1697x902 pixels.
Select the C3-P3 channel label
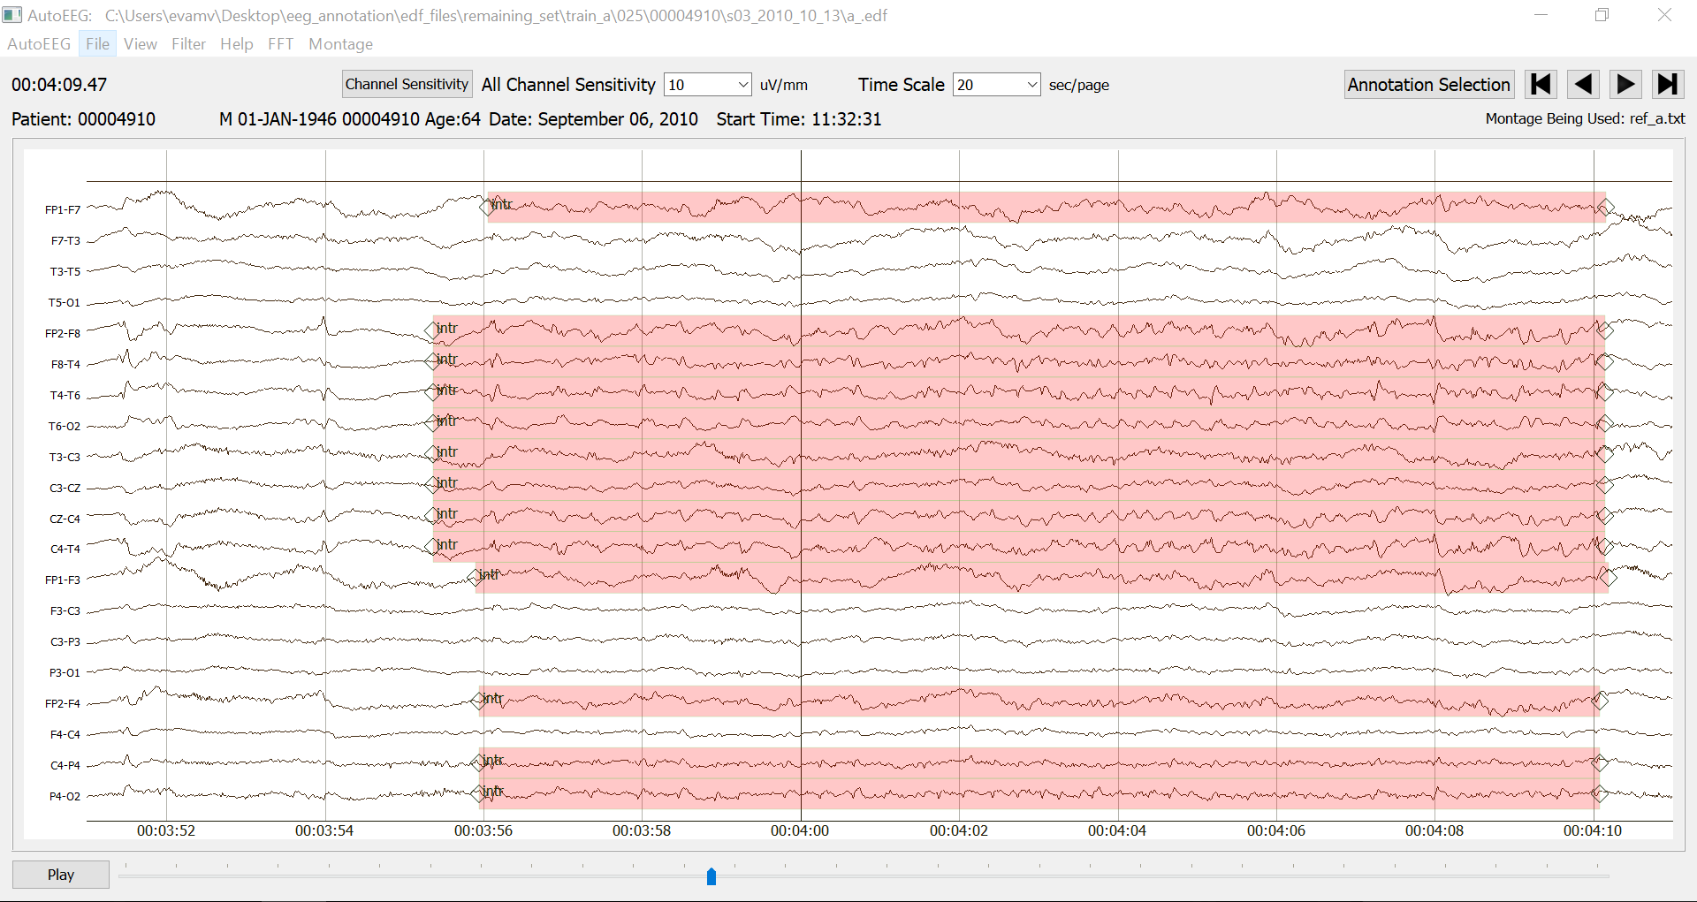point(65,642)
